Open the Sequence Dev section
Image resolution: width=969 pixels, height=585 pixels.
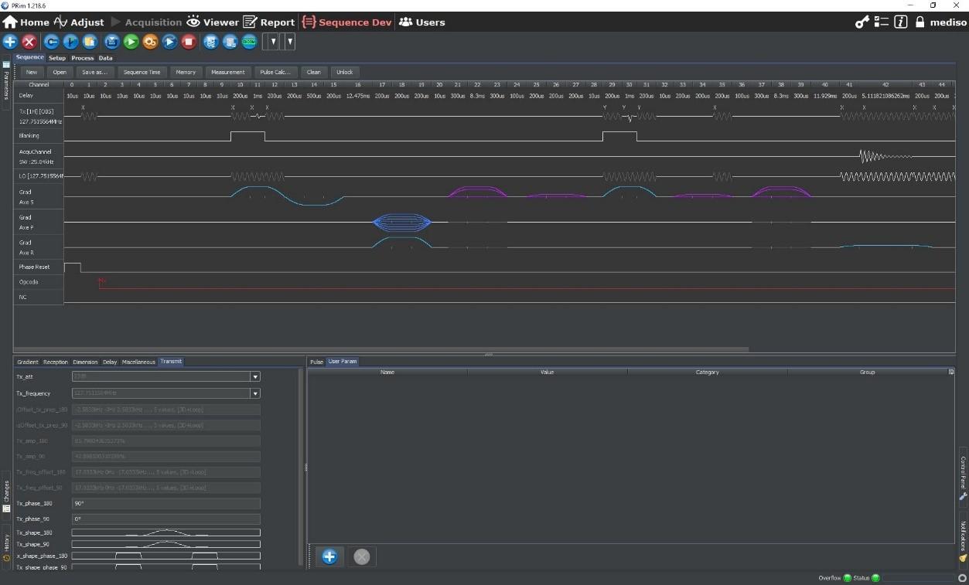pos(347,22)
